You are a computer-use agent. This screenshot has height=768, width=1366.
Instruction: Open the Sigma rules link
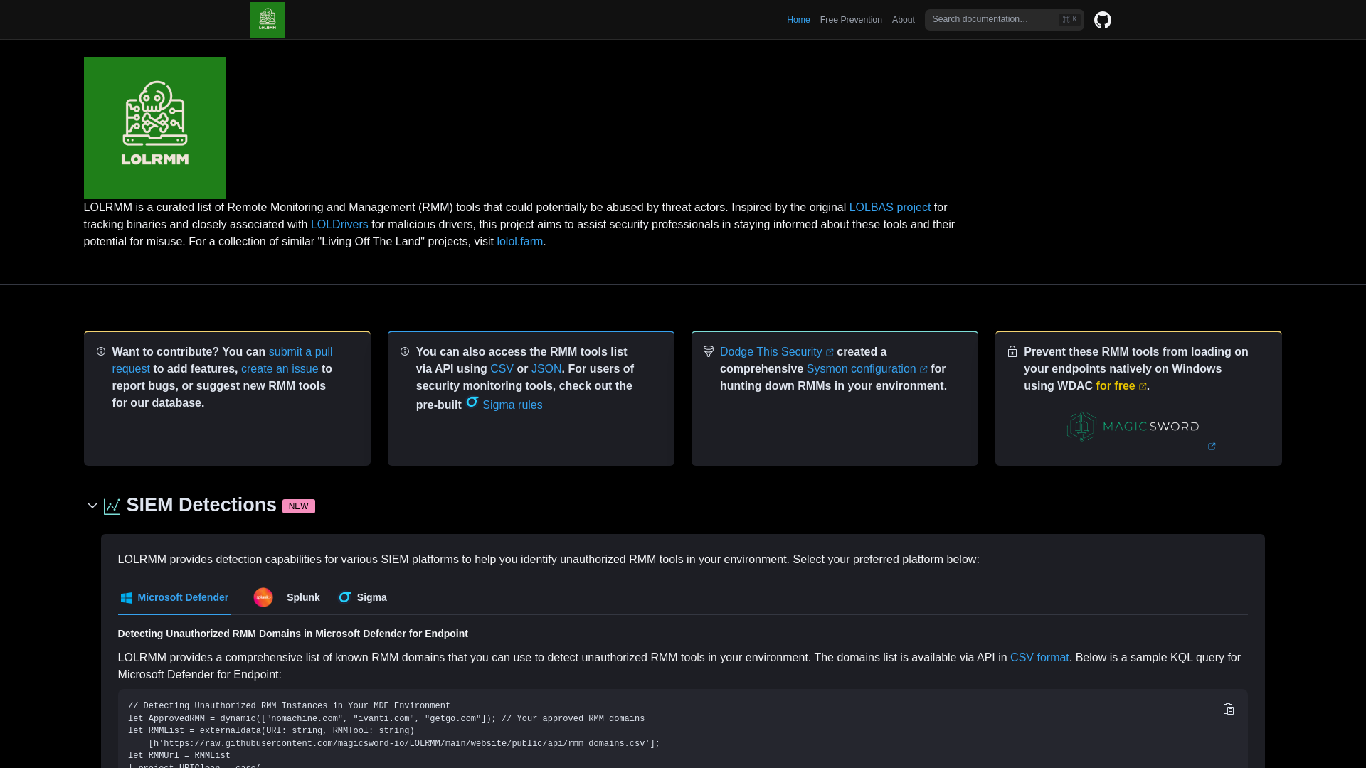point(512,405)
